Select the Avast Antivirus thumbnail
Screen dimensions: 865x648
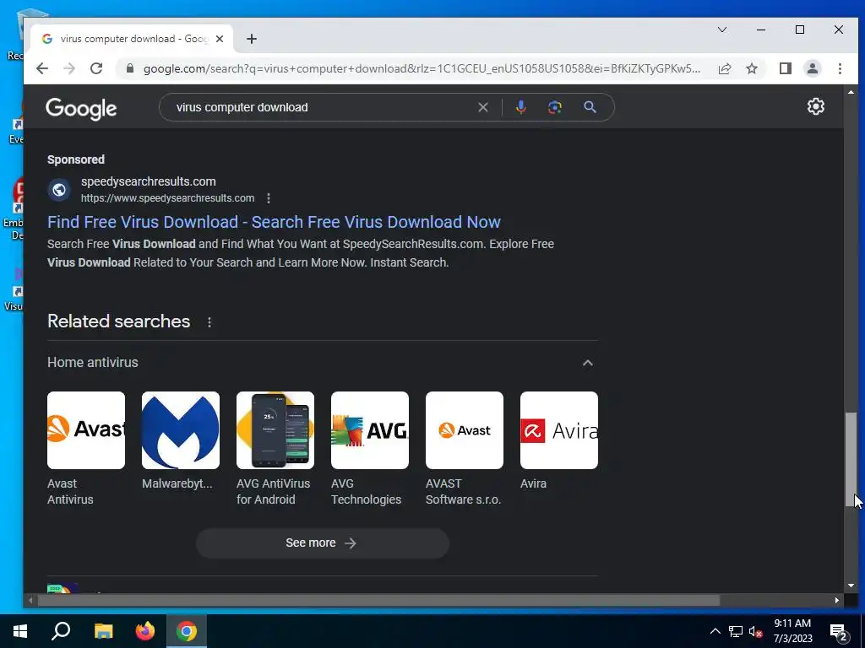click(86, 430)
